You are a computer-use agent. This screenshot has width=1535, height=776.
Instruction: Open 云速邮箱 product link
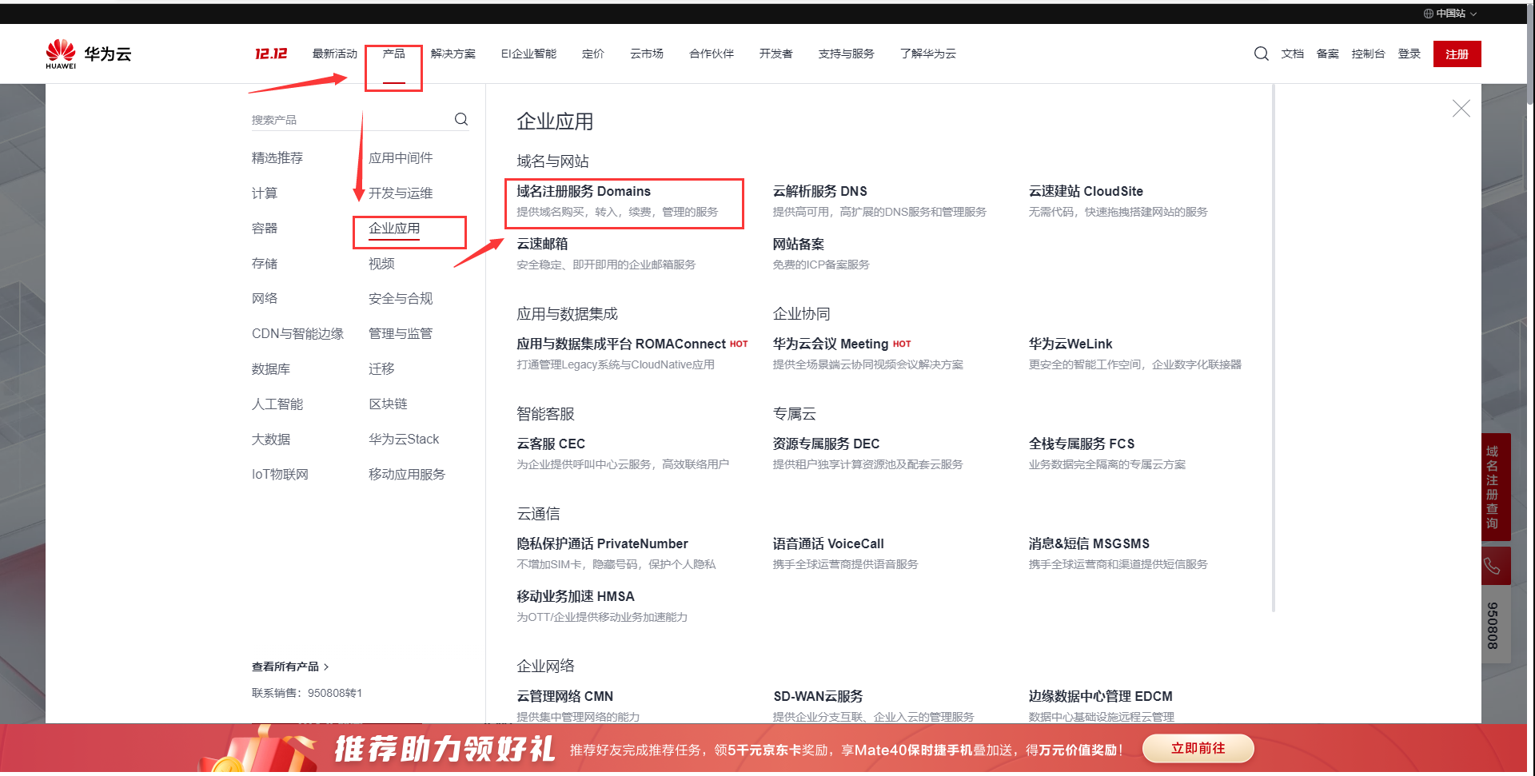point(542,245)
